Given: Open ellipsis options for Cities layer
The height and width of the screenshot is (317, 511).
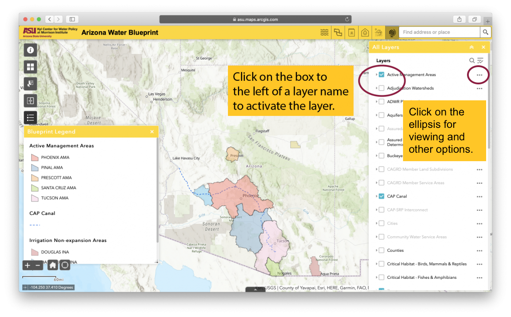Looking at the screenshot, I should coord(479,224).
